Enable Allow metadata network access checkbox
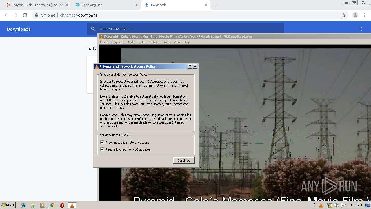Image resolution: width=371 pixels, height=209 pixels. [x=102, y=142]
